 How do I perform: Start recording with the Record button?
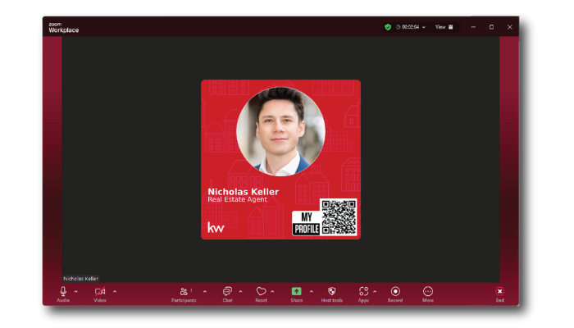click(395, 294)
